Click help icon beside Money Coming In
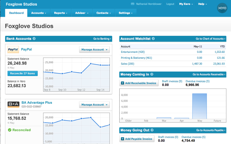Screen dimensions: 231x144 pos(152,74)
